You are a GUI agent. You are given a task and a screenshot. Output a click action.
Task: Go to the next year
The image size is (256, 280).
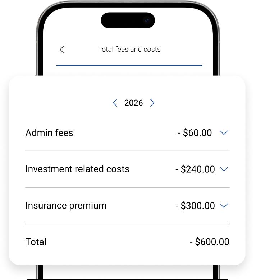pyautogui.click(x=152, y=103)
